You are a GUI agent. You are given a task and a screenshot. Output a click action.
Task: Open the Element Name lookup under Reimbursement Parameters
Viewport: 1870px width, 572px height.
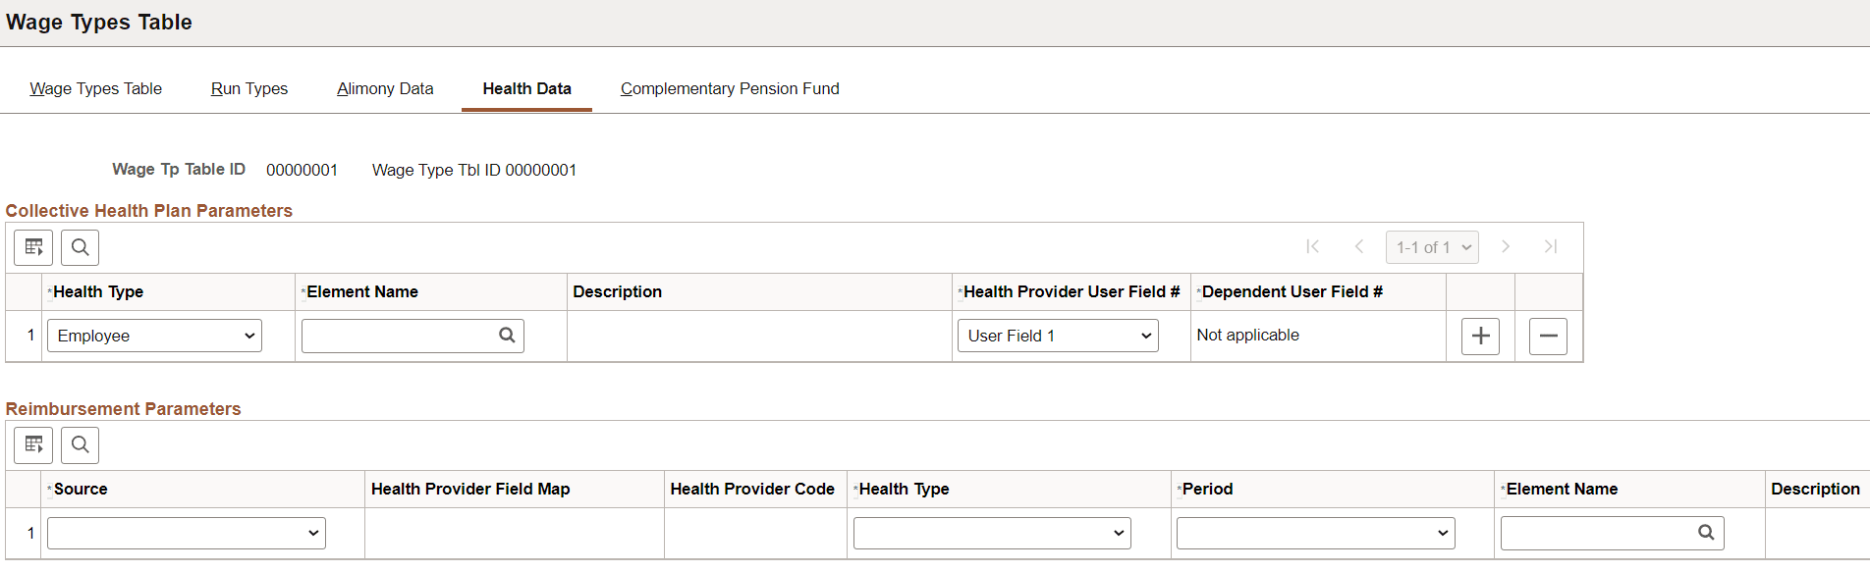(x=1707, y=533)
